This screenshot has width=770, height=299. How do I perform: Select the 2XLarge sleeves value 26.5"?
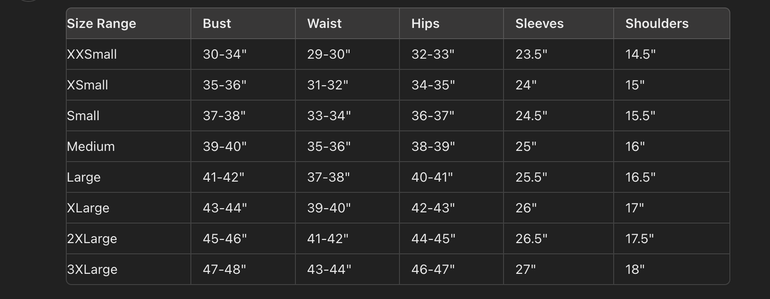coord(531,238)
